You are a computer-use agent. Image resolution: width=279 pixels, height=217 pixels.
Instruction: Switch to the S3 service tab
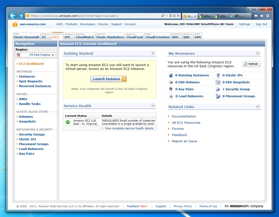tap(46, 36)
